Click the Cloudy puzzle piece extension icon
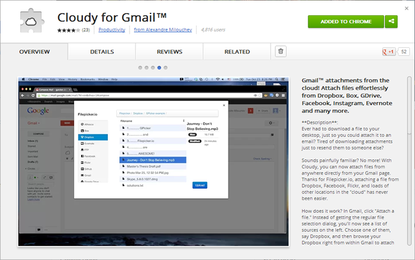Image resolution: width=415 pixels, height=260 pixels. [x=32, y=21]
